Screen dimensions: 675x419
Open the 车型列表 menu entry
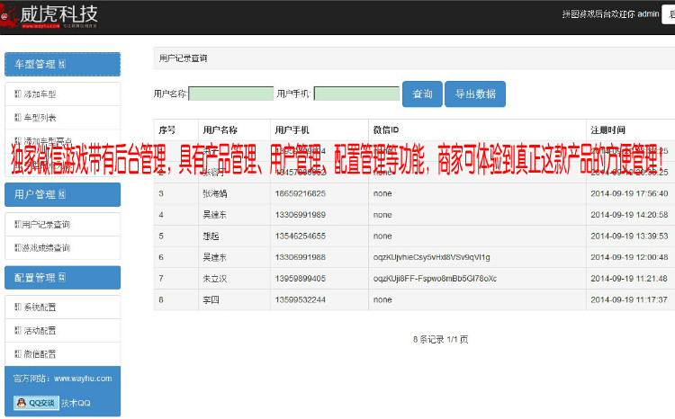[x=40, y=118]
